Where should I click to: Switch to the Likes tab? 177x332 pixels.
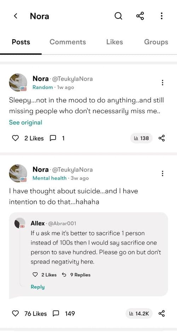(114, 42)
